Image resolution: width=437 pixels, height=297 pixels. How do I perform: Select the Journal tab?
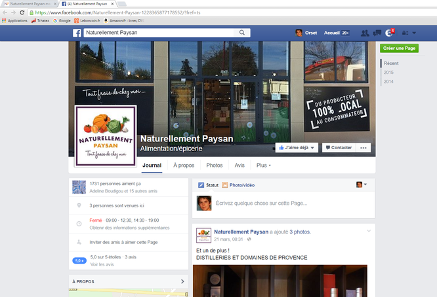pos(152,166)
